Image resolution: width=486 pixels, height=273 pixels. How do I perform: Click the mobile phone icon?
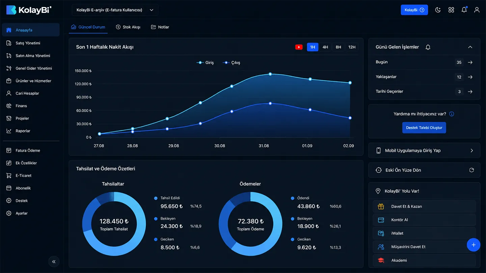[379, 151]
